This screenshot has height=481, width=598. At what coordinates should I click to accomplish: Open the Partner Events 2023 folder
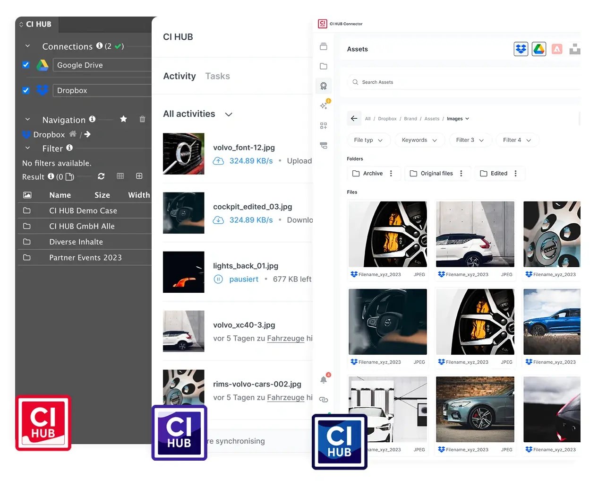click(85, 257)
